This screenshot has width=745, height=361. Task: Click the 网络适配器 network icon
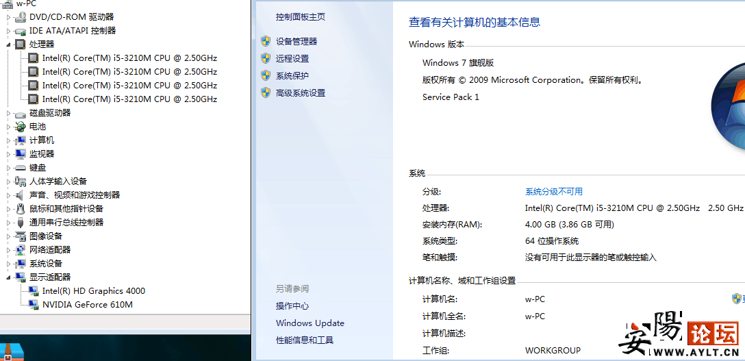tap(21, 250)
